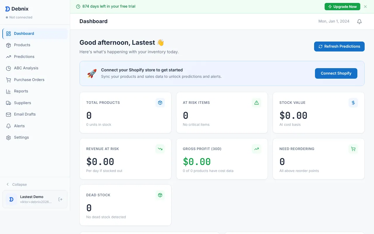Viewport: 374px width, 234px height.
Task: Click Connect Shopify button
Action: point(336,73)
